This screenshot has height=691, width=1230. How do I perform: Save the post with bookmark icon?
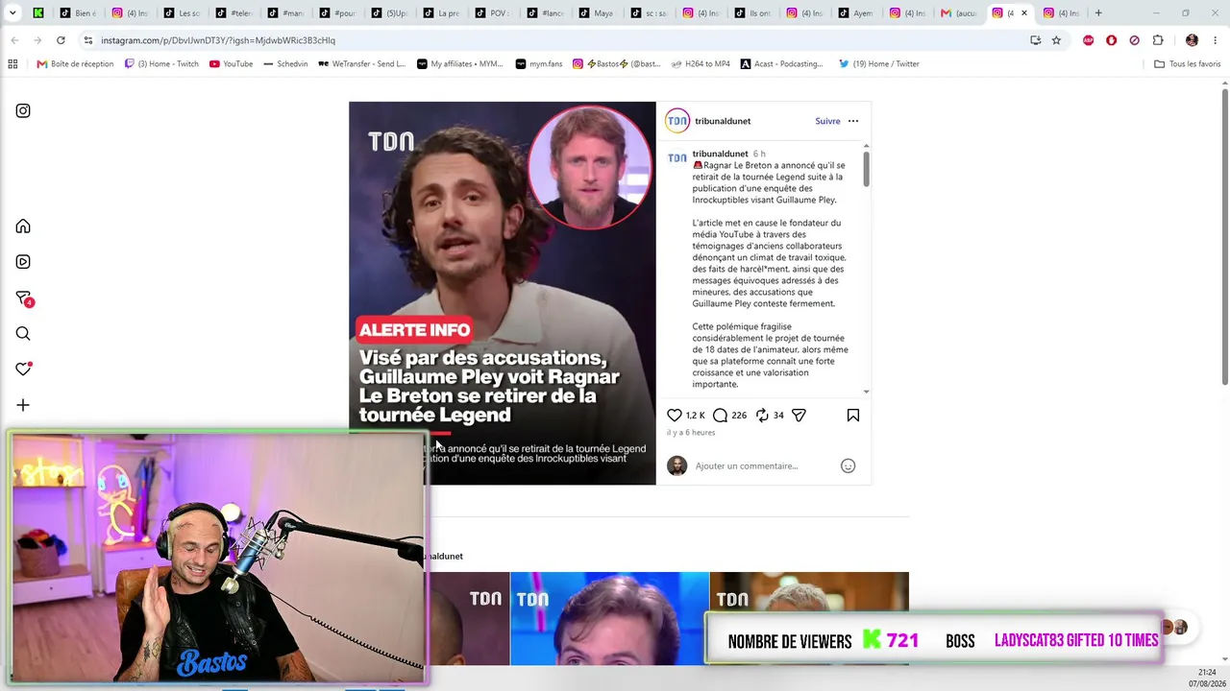(x=853, y=416)
